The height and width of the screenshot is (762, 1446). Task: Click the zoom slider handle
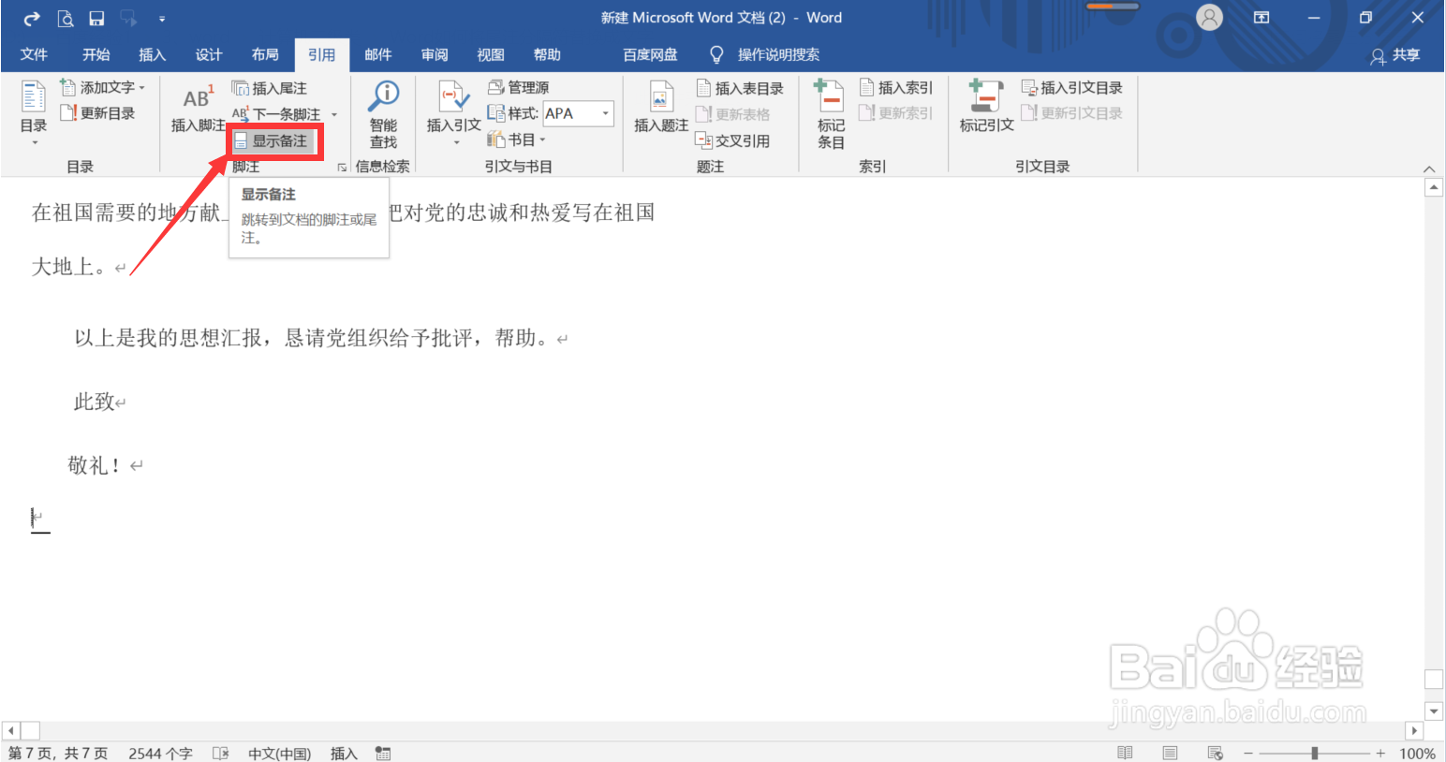[x=1315, y=753]
